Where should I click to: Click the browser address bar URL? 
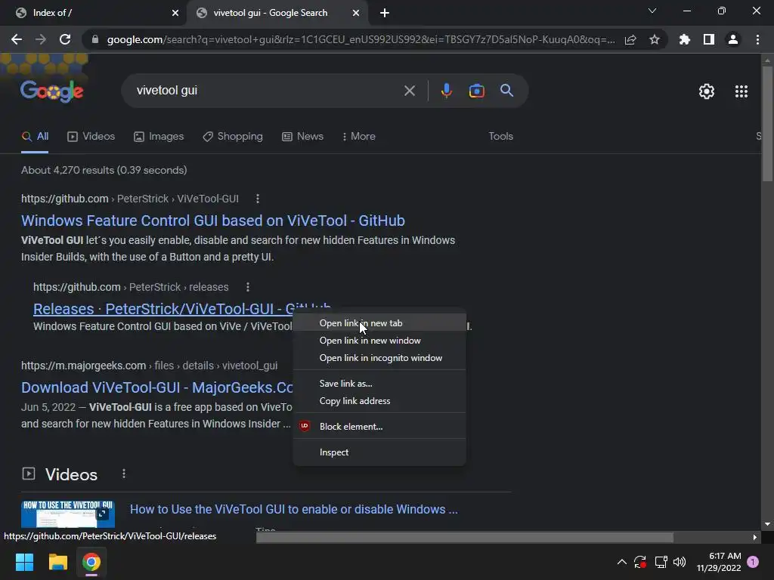point(361,39)
